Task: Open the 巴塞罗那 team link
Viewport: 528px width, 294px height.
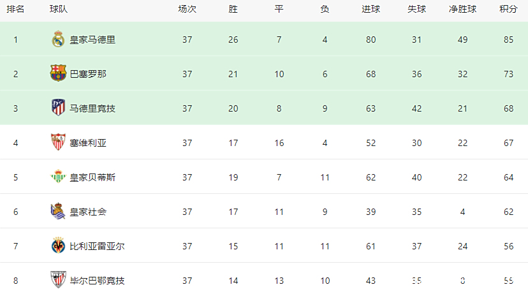Action: tap(88, 74)
